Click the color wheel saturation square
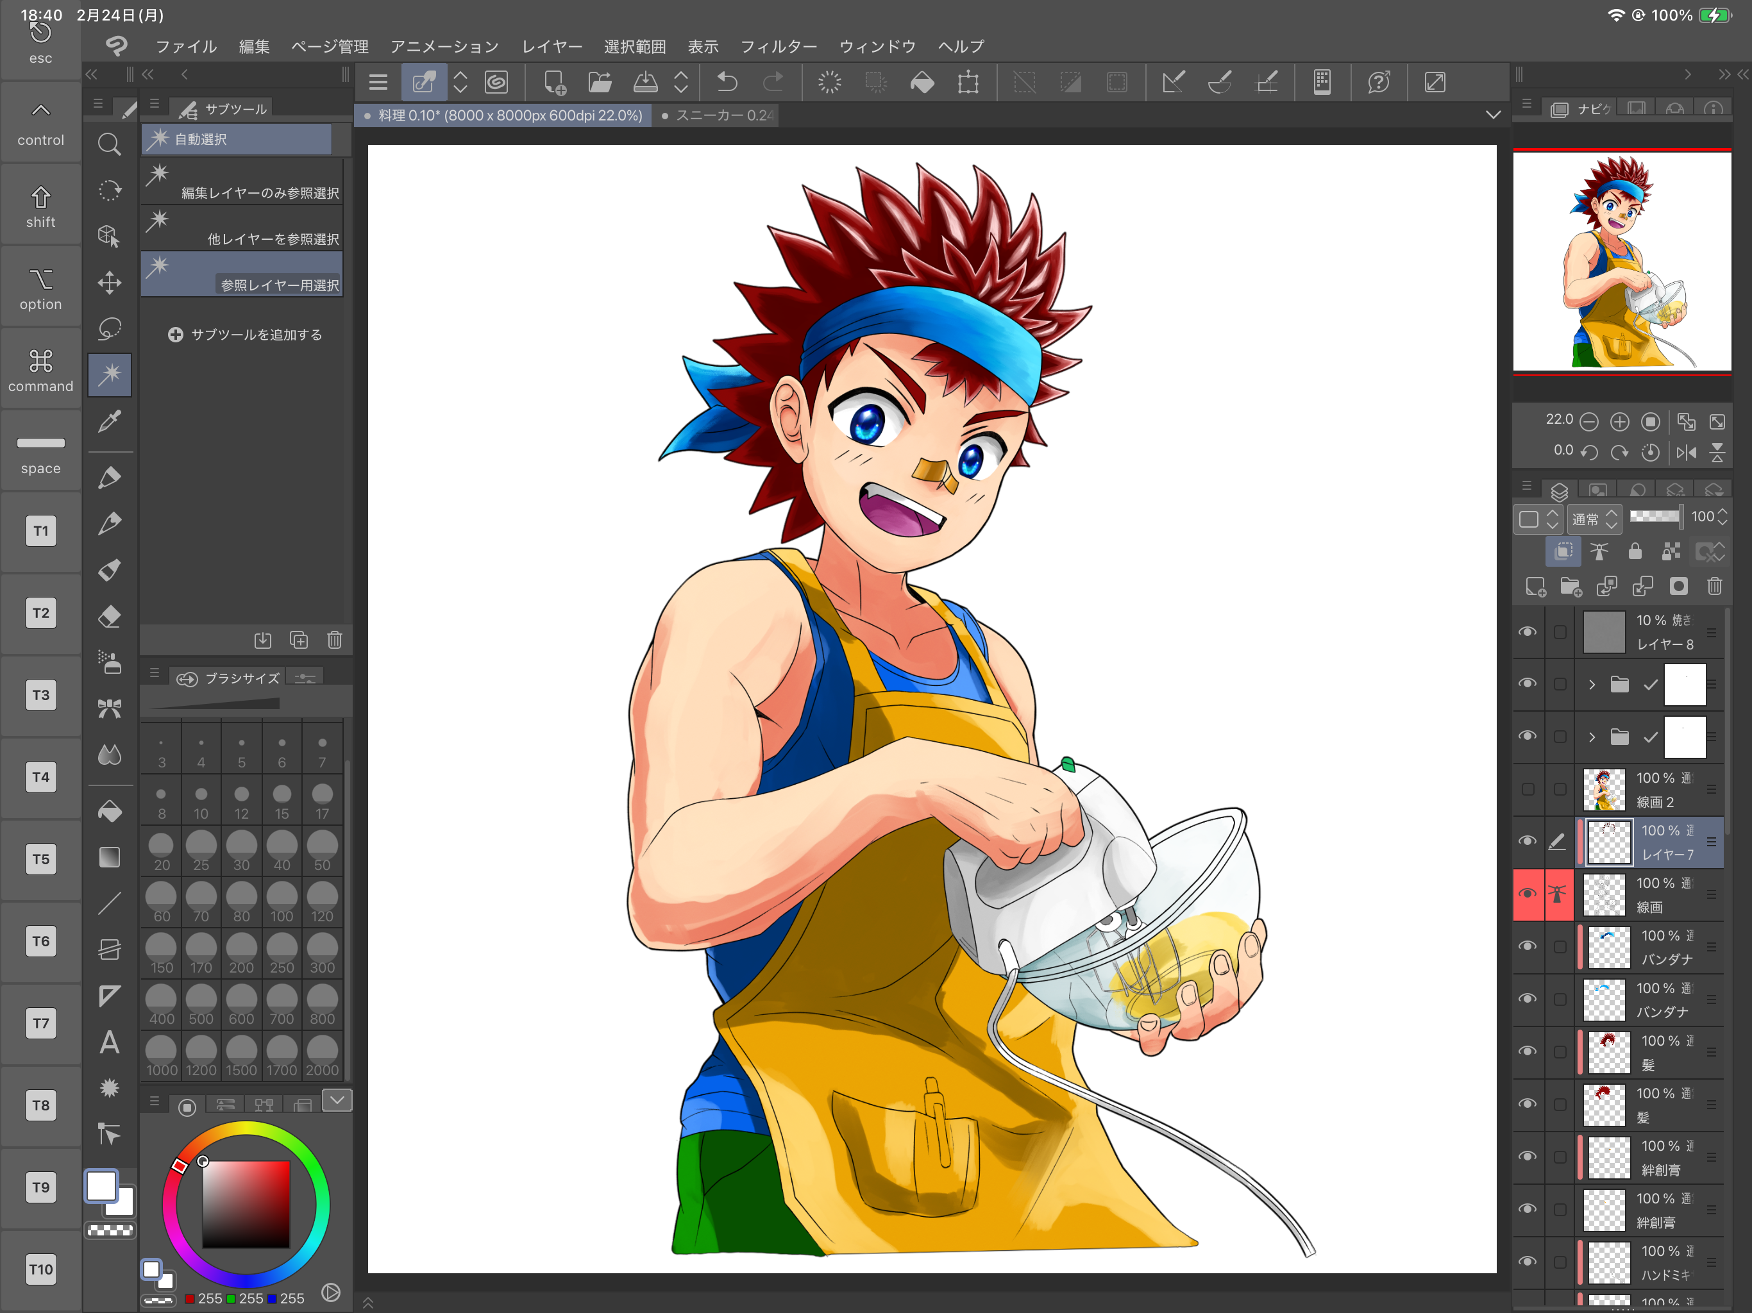 (246, 1204)
